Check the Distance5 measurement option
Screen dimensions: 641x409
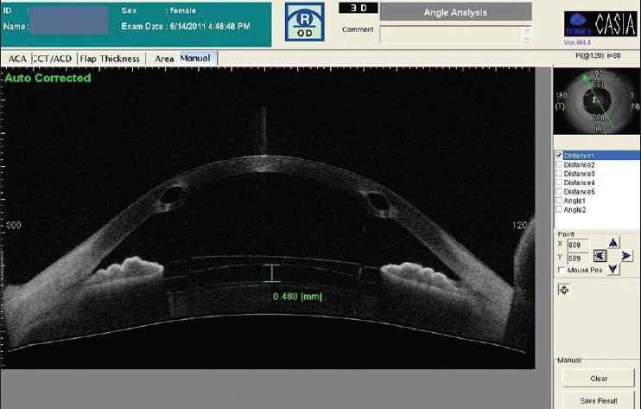pyautogui.click(x=560, y=191)
